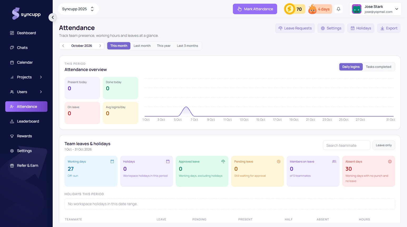Go to next month using right chevron

pyautogui.click(x=100, y=46)
